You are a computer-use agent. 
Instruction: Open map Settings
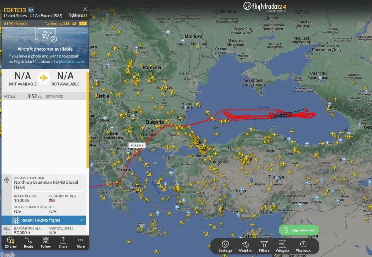pos(225,247)
